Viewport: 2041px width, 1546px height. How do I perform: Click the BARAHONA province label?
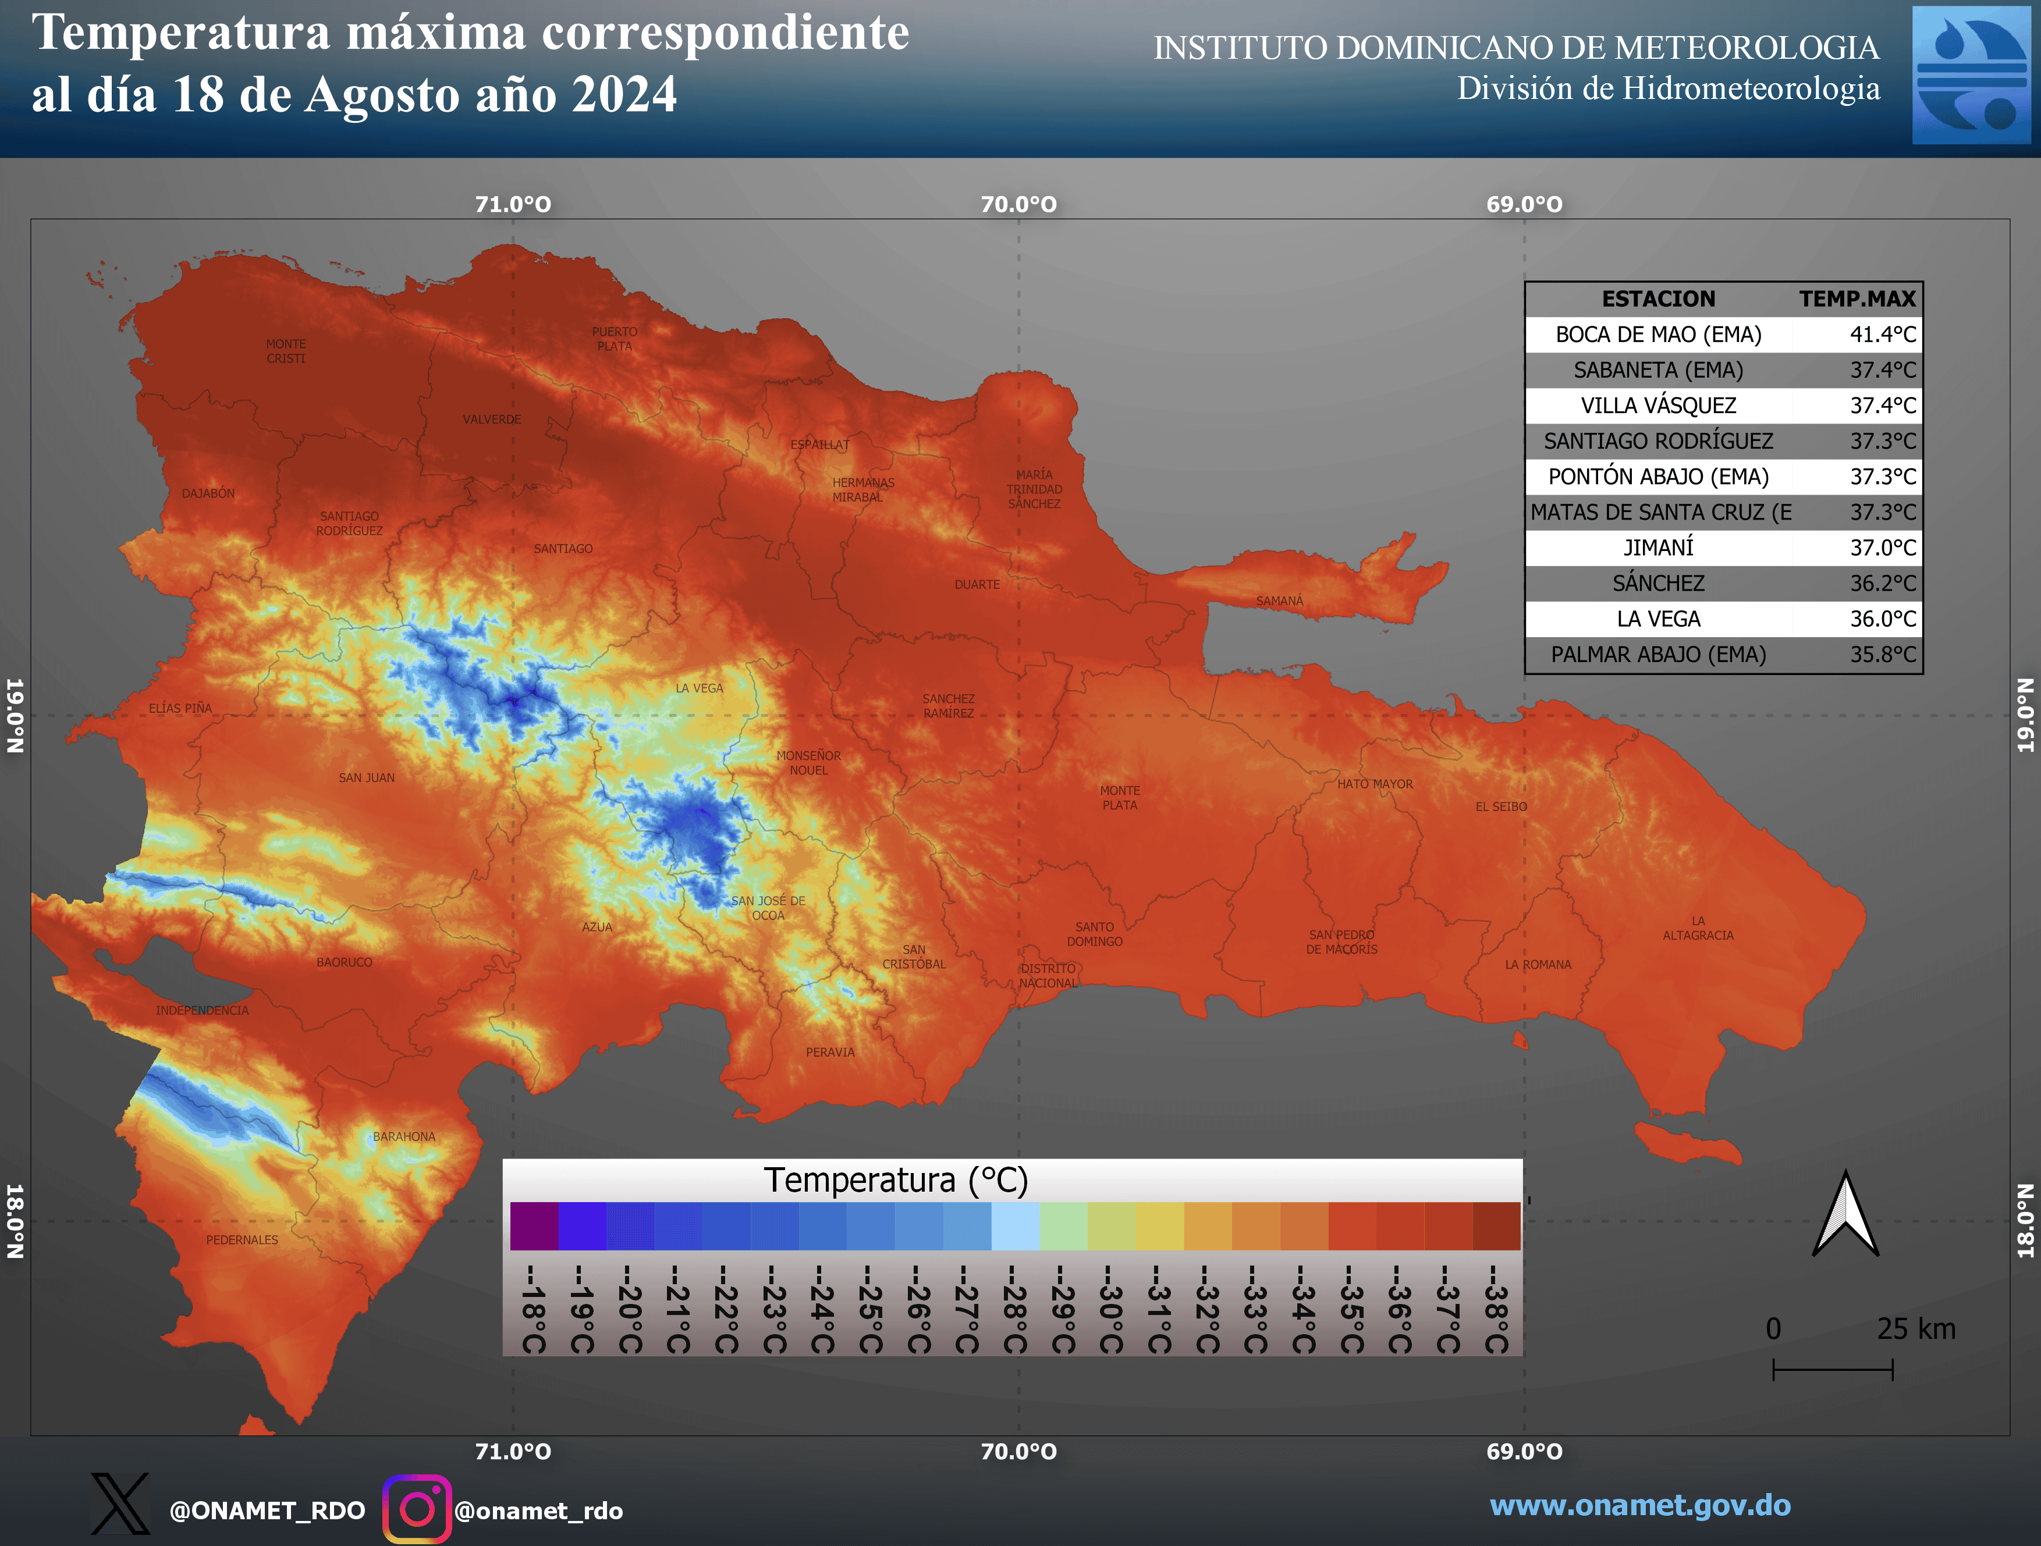point(404,1136)
